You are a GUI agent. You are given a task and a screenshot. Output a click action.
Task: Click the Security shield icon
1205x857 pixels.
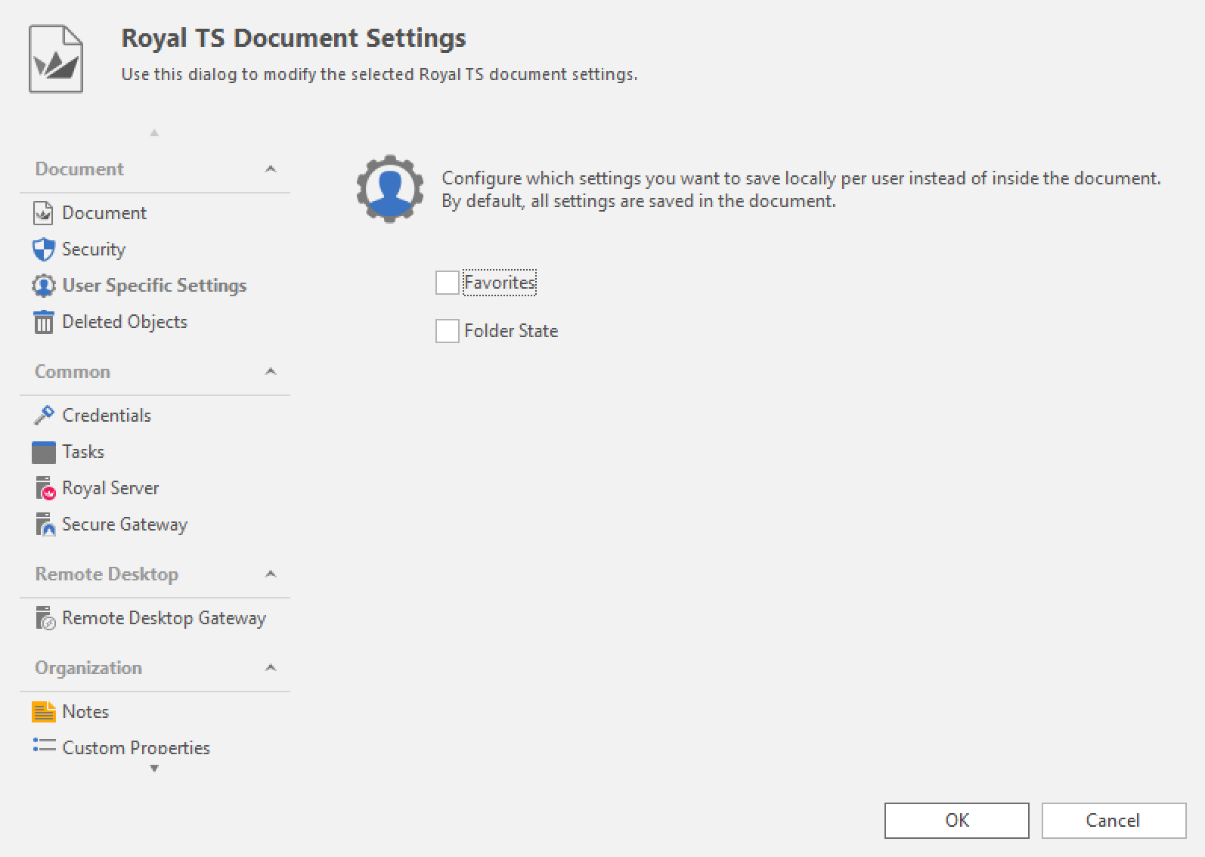click(43, 250)
